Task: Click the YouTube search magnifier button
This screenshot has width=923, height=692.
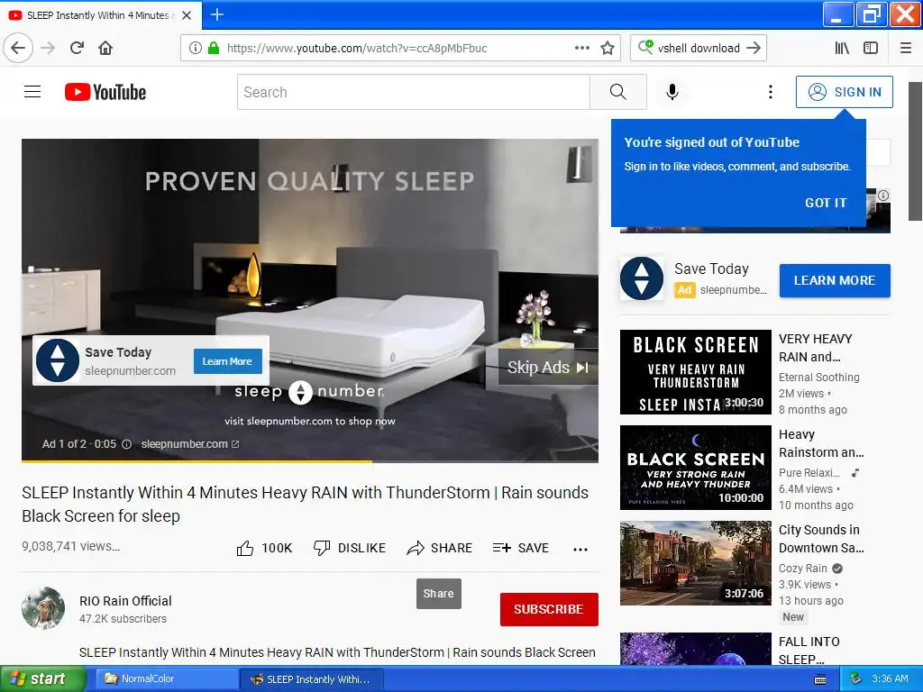Action: pos(618,92)
